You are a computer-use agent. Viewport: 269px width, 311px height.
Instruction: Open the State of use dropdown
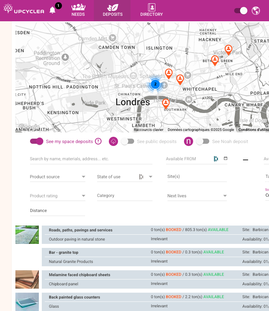pos(125,177)
